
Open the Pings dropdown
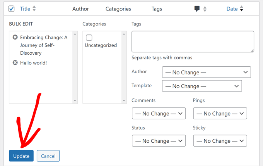pos(220,113)
